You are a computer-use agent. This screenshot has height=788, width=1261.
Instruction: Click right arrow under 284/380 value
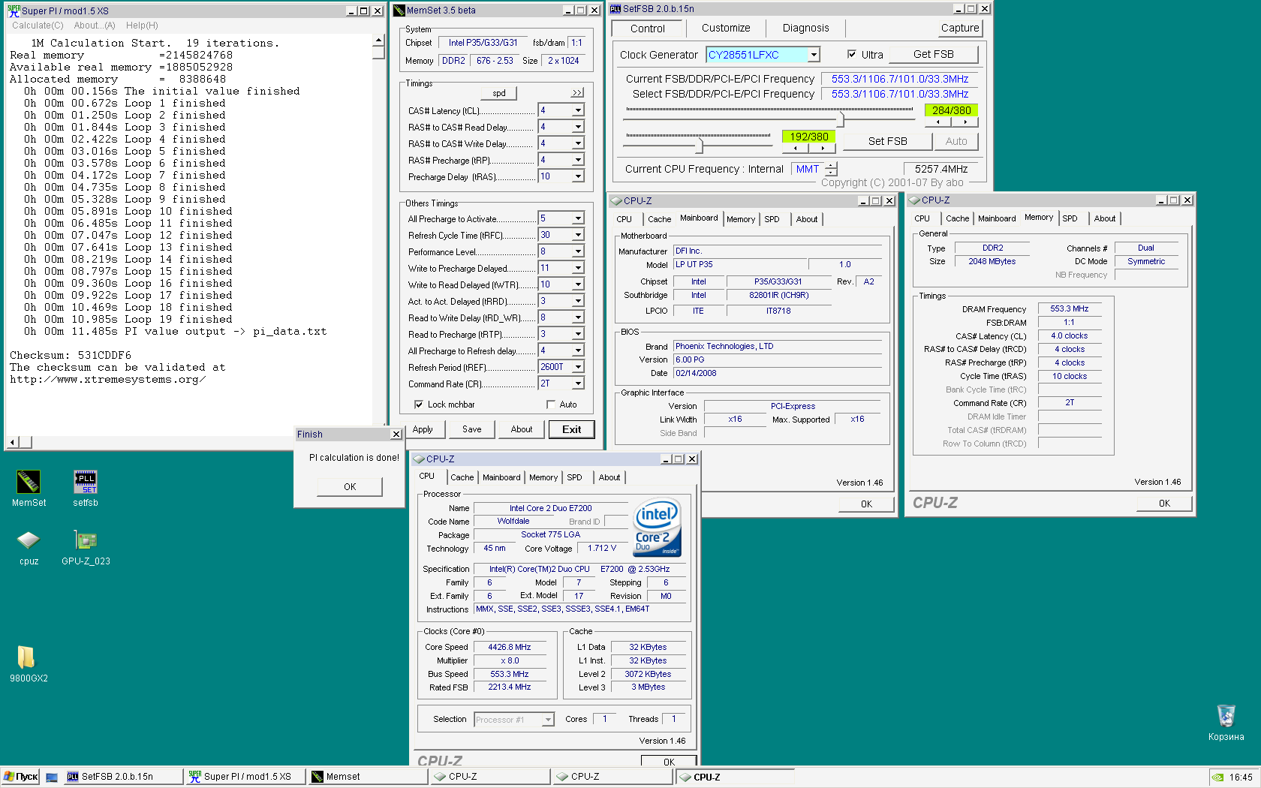coord(965,122)
